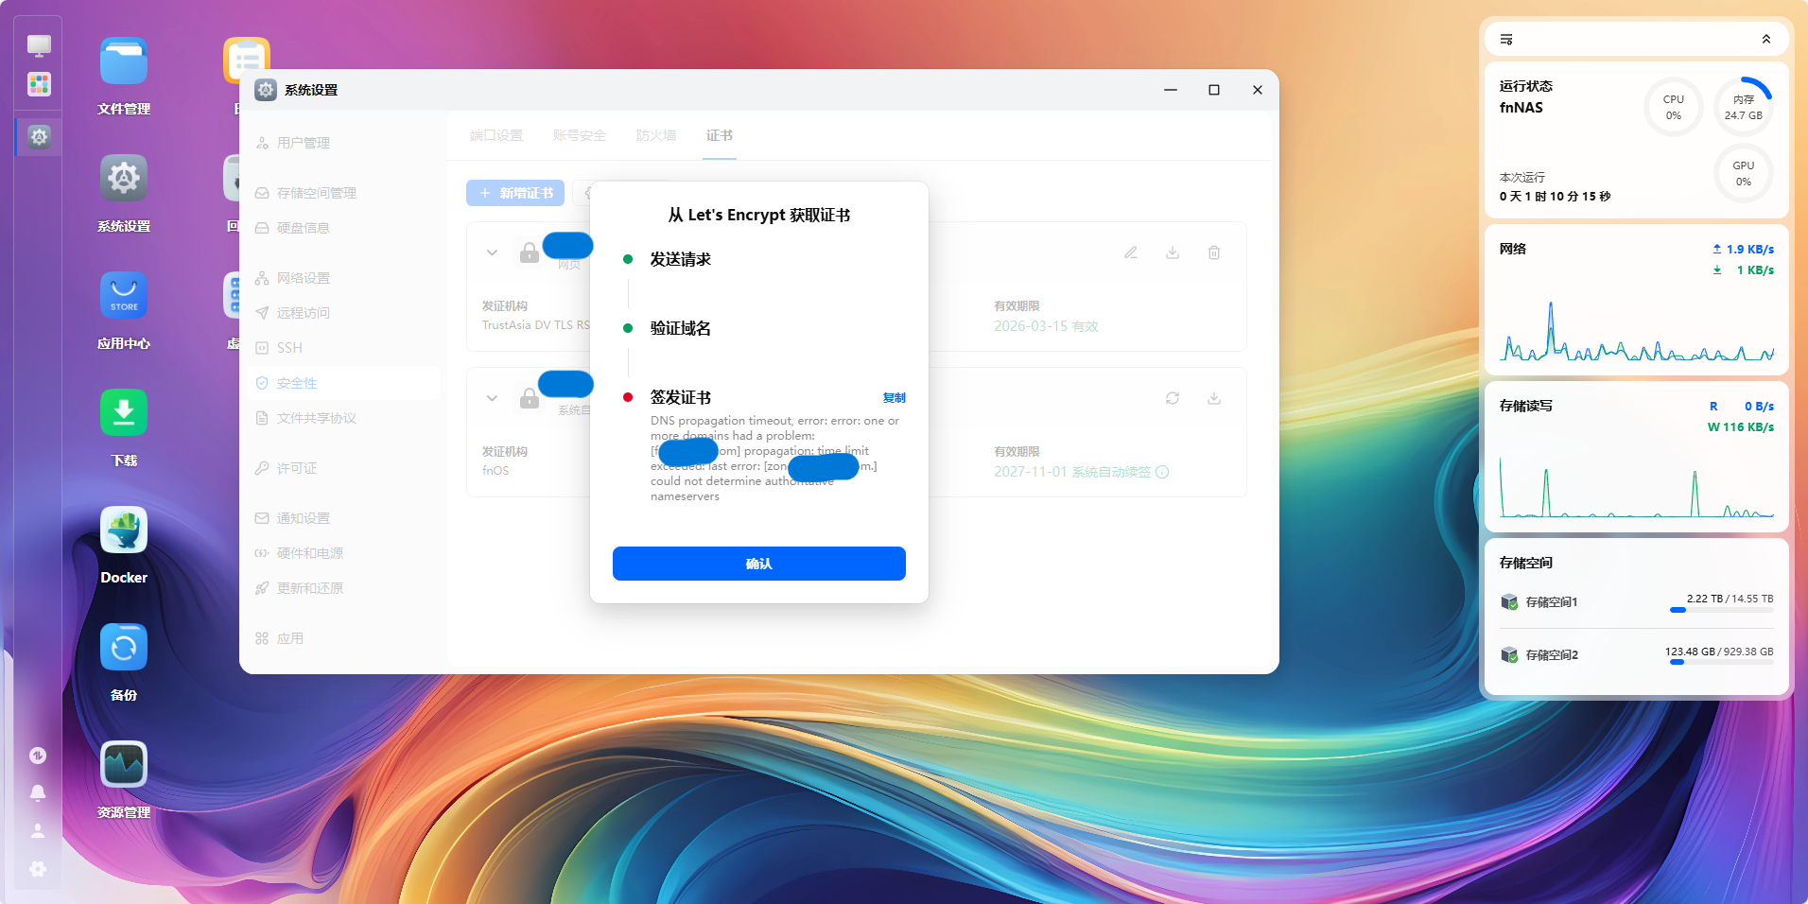The height and width of the screenshot is (904, 1808).
Task: Open the 资源管理 monitor app
Action: coord(124,765)
